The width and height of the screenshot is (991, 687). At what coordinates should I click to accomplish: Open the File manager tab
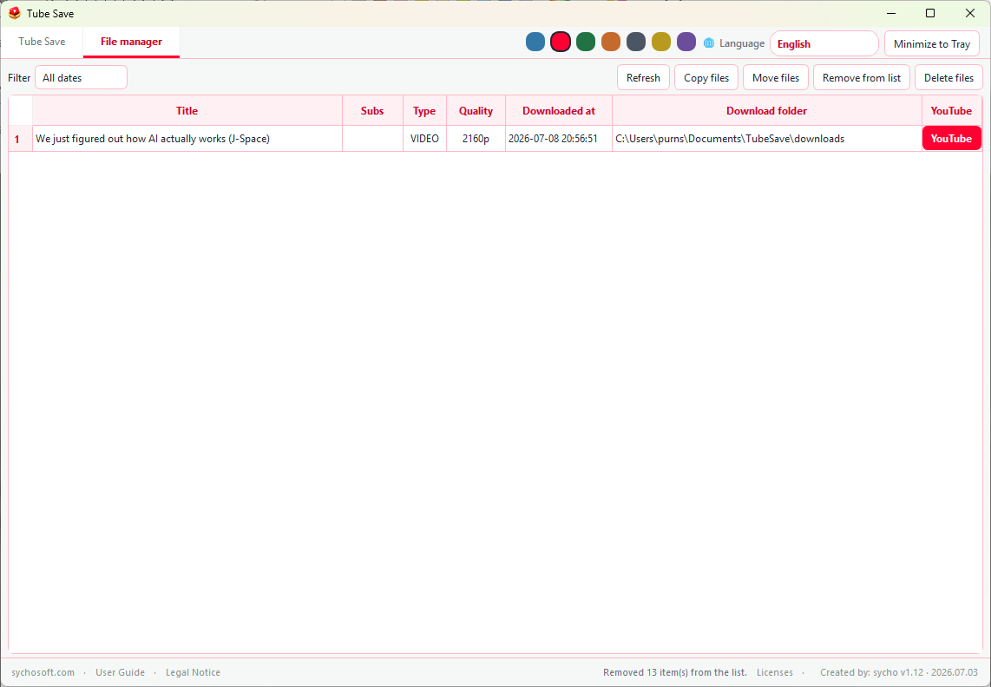131,42
